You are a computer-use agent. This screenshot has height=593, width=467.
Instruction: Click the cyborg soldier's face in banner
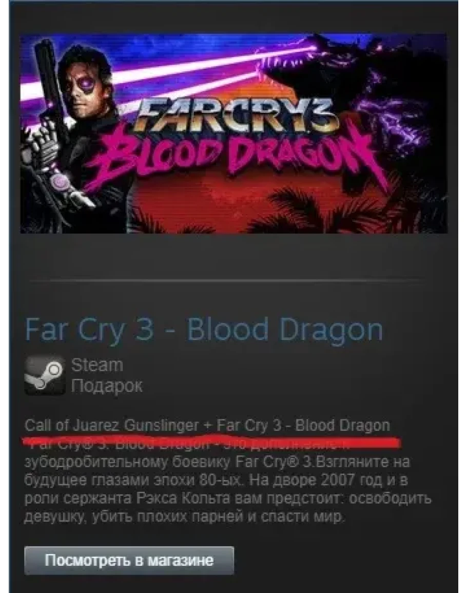(85, 84)
